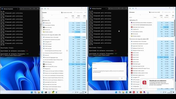Sort by Memória column in left Task Manager
Viewport: 176px width, 99px height.
tap(78, 16)
